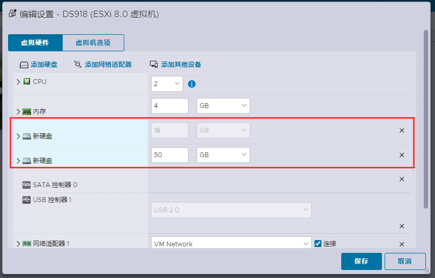
Task: Click the CPU info icon
Action: 191,84
